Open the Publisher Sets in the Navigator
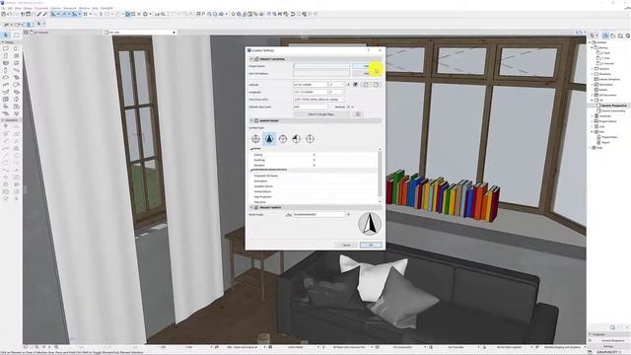 pyautogui.click(x=628, y=35)
